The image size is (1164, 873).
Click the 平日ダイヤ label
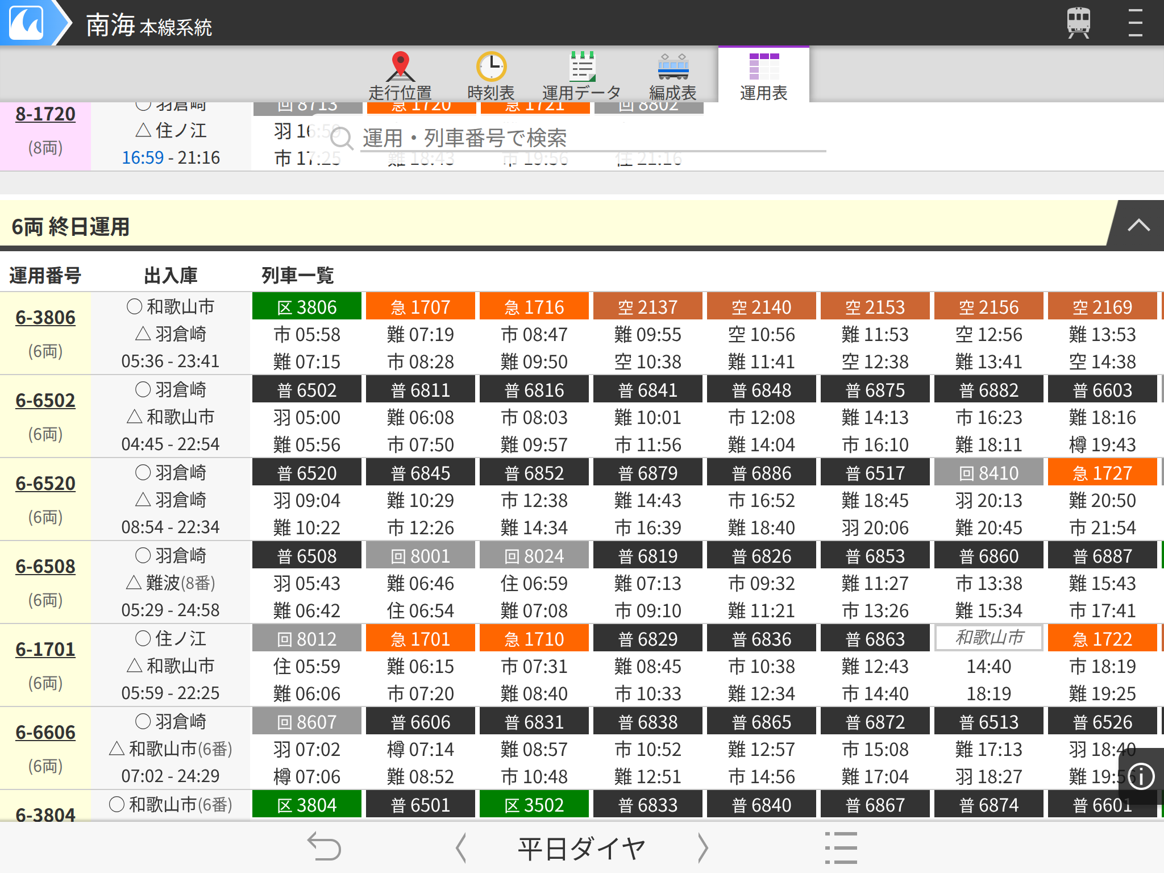click(581, 845)
